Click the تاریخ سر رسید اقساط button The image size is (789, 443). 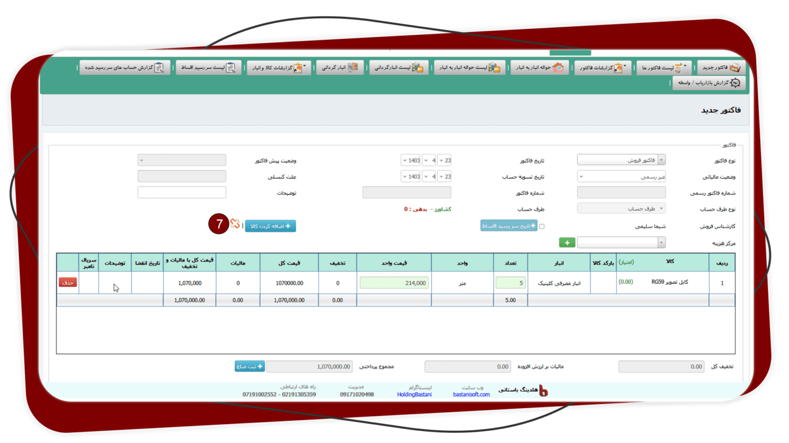click(x=509, y=226)
